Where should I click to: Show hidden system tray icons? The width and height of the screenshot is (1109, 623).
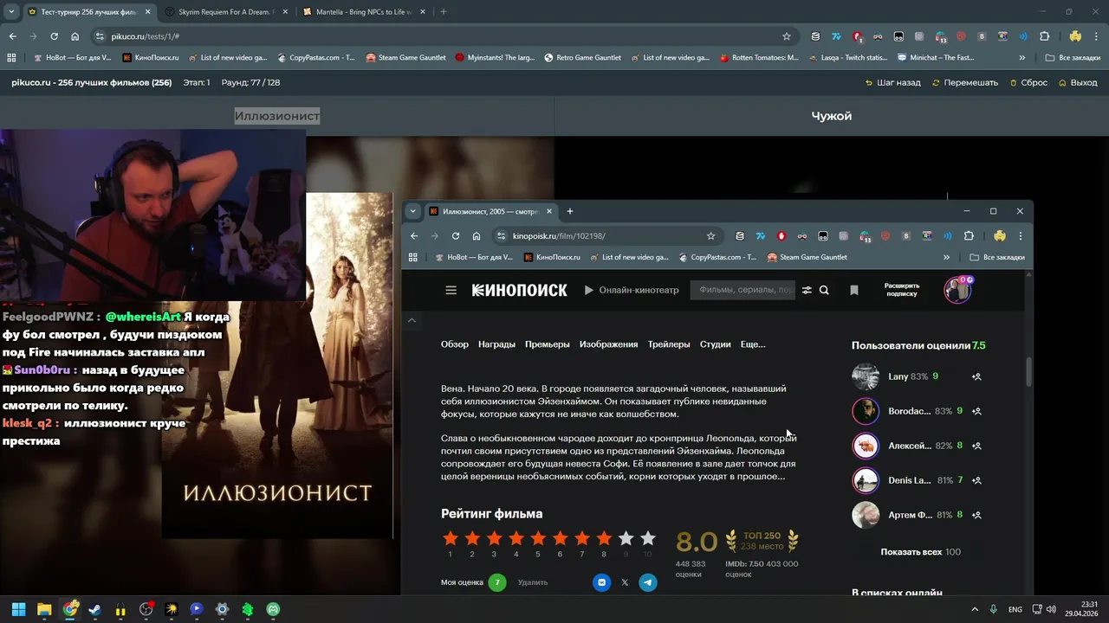coord(975,609)
